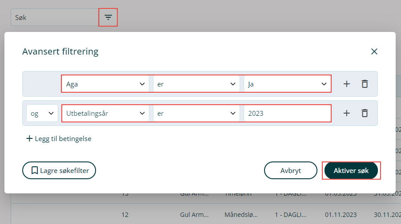Open operator dropdown in the Utbetalingsår row
Viewport: 401px width, 224px height.
pos(196,113)
